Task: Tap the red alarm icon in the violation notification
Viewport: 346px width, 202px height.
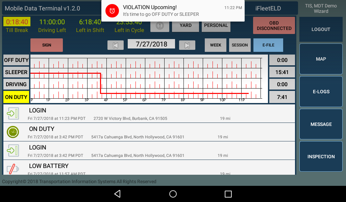Action: click(x=112, y=11)
